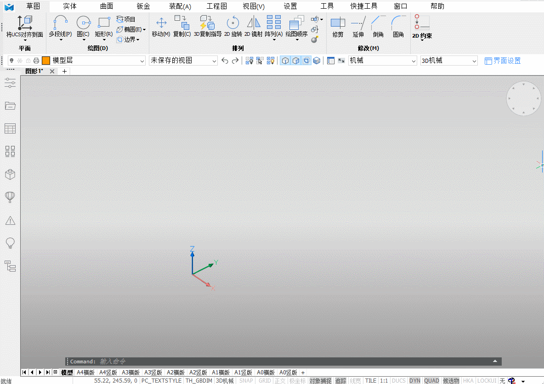This screenshot has width=544, height=384.
Task: Expand the status bar tray arrow
Action: (x=523, y=381)
